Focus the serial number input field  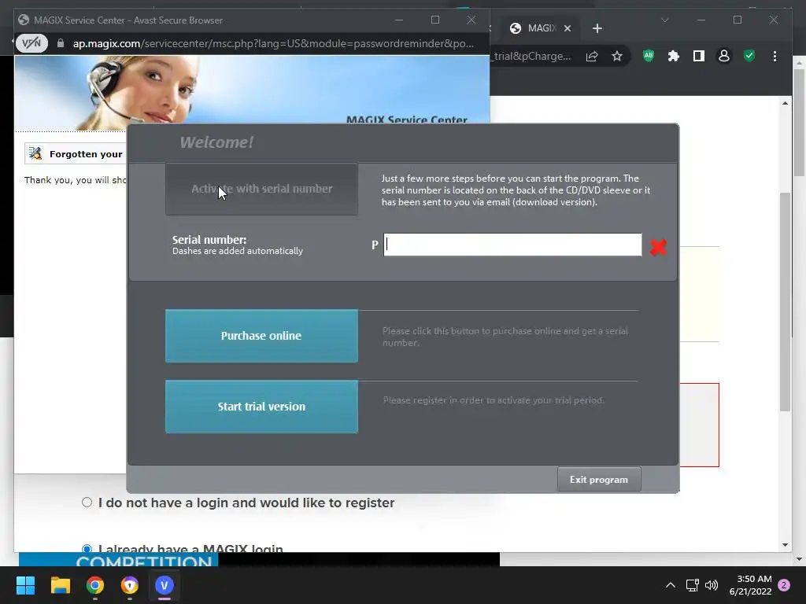pyautogui.click(x=512, y=245)
